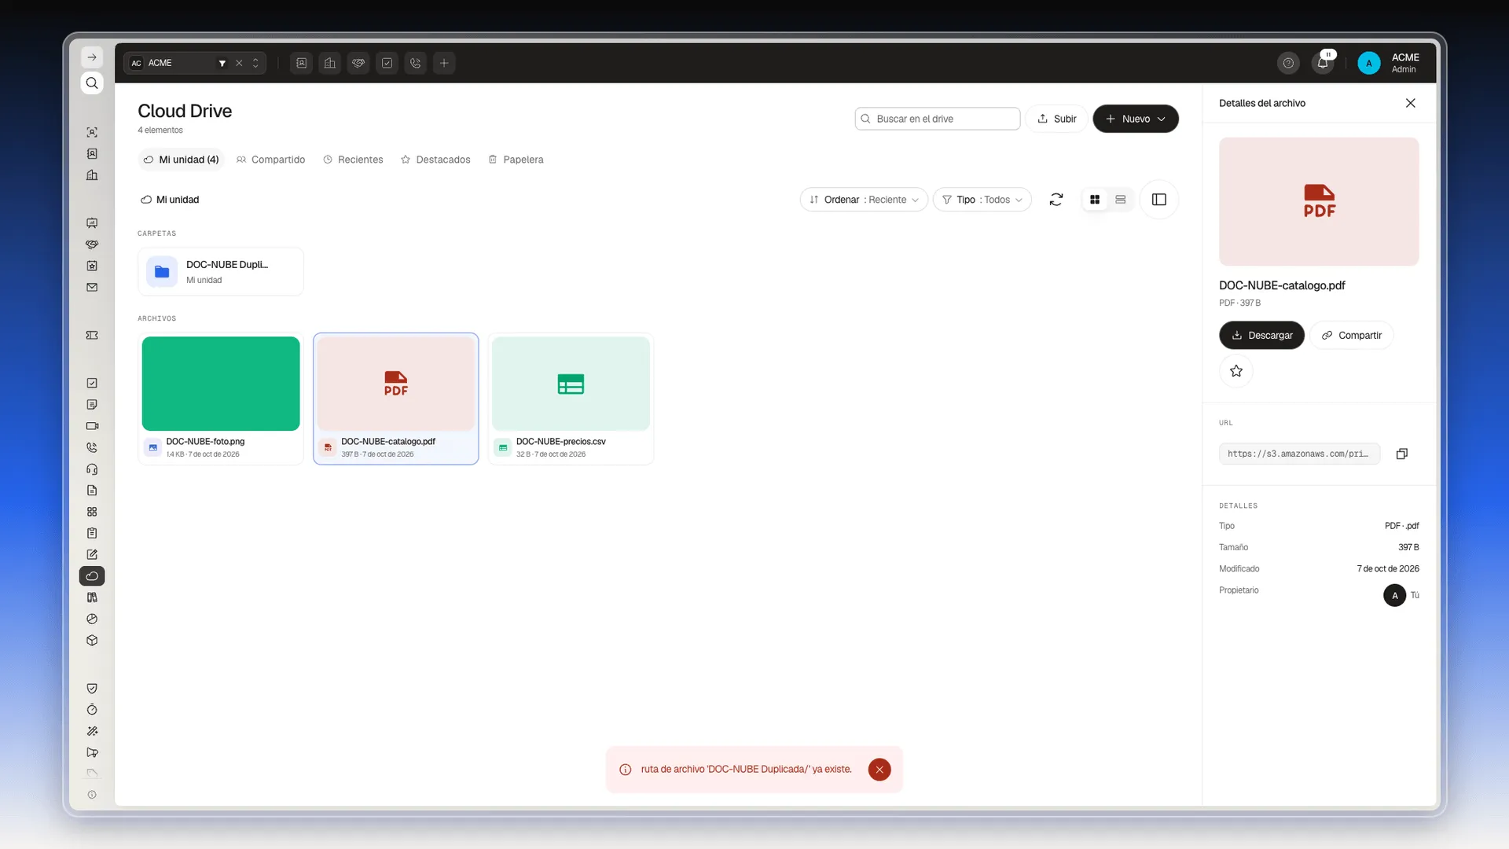The height and width of the screenshot is (849, 1509).
Task: Star the file as favorite
Action: click(x=1236, y=371)
